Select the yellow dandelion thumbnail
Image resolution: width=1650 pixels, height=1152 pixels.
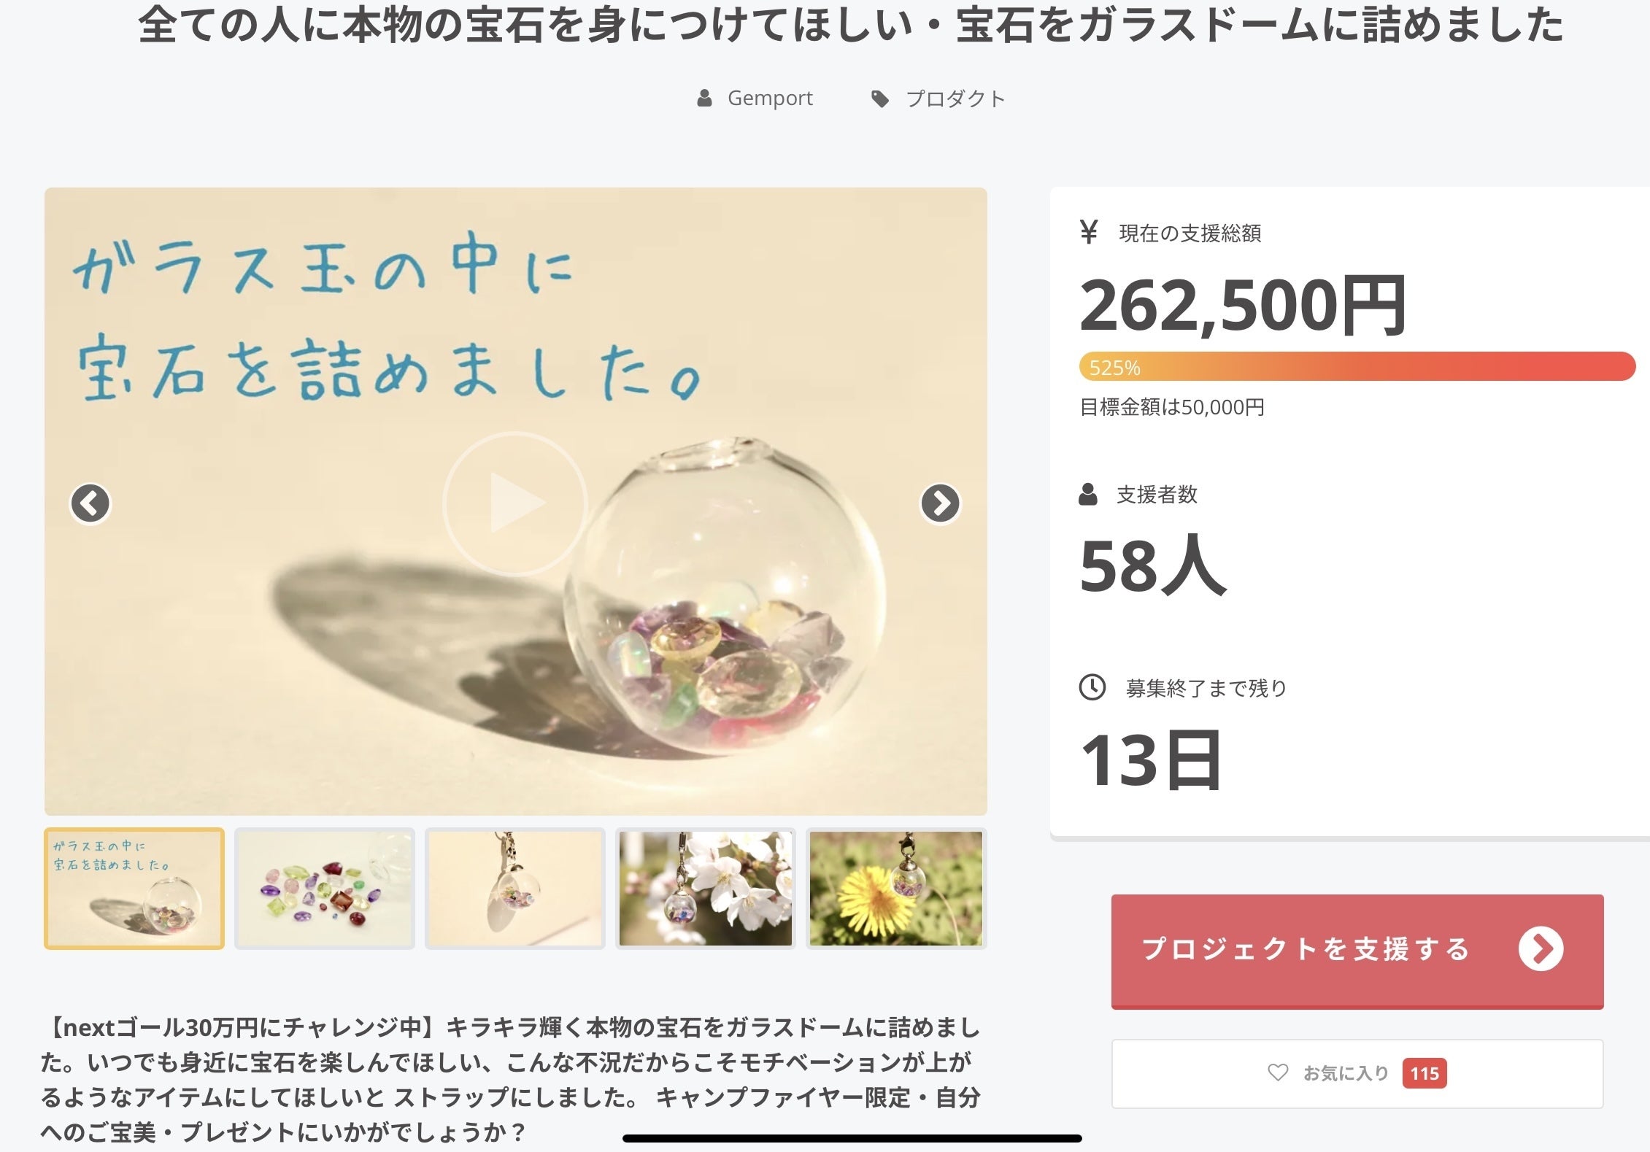coord(896,889)
